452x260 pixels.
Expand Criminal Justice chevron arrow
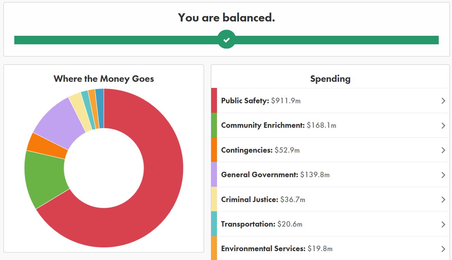(443, 200)
